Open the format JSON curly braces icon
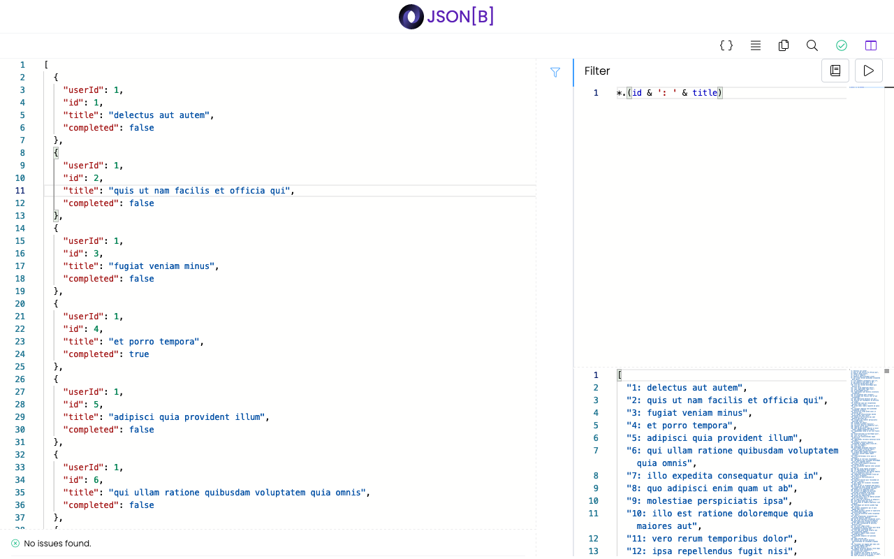 726,45
